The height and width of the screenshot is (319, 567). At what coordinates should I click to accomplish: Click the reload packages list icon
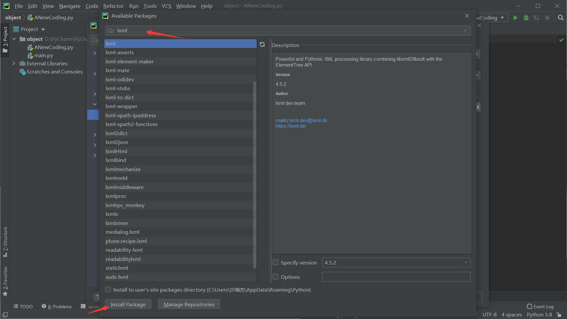point(262,44)
